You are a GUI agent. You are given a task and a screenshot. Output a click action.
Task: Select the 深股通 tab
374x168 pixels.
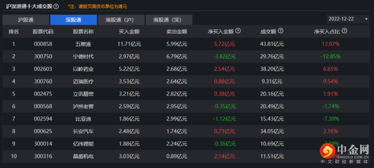[x=73, y=20]
